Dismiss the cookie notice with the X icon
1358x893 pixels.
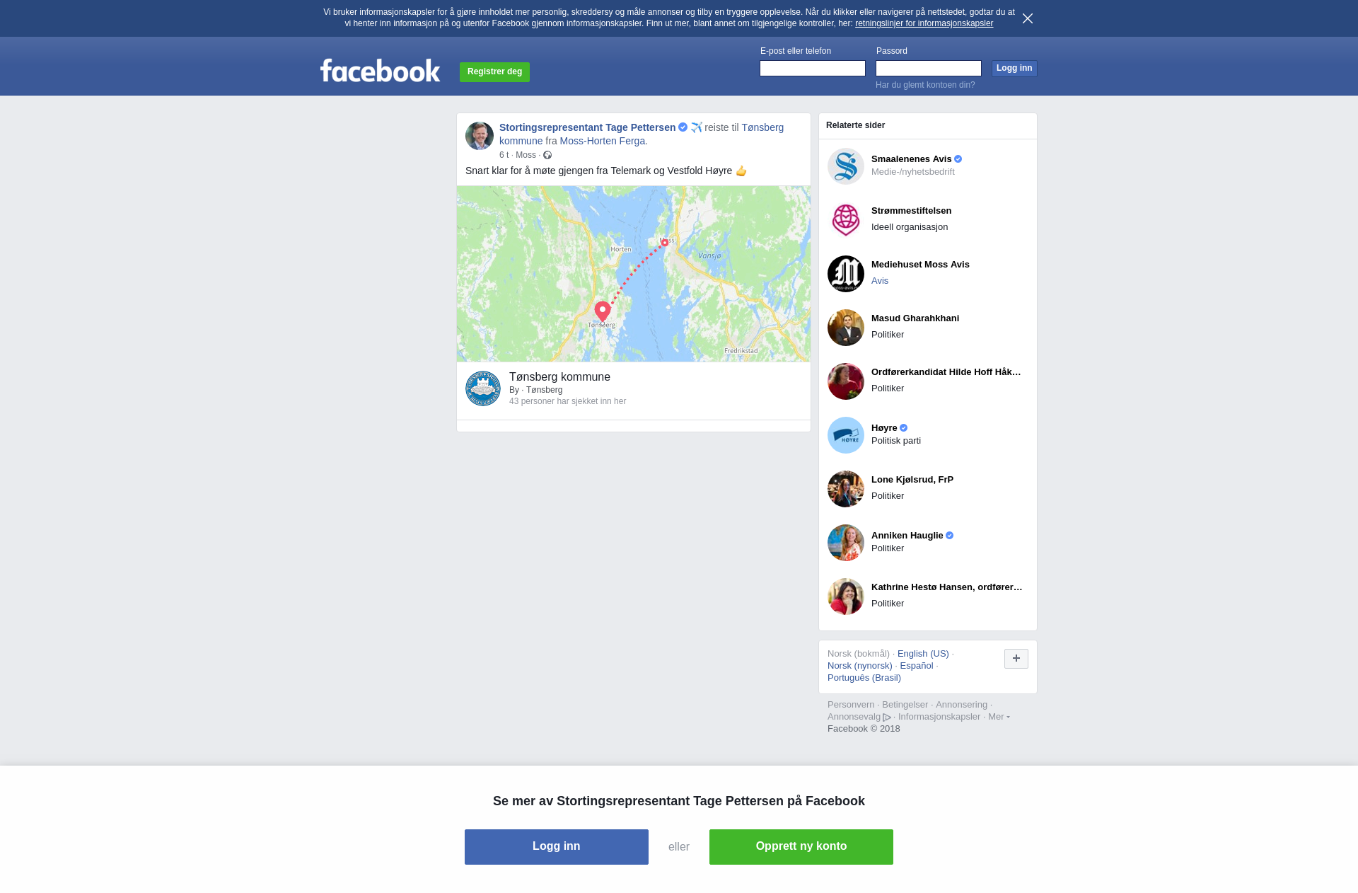coord(1028,18)
